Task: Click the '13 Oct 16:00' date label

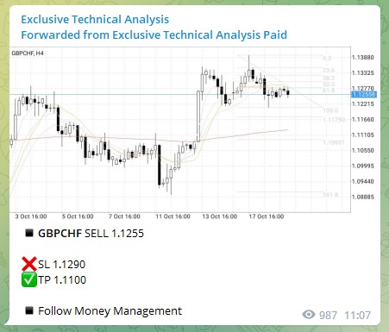Action: pyautogui.click(x=220, y=216)
